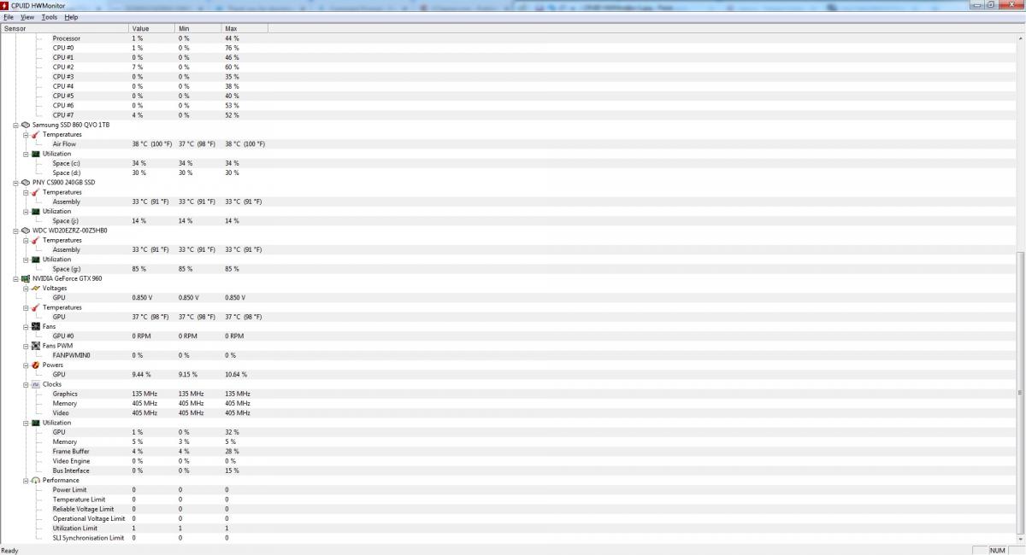Click the WDC WD20EZRZ hard drive icon
1026x555 pixels.
26,231
